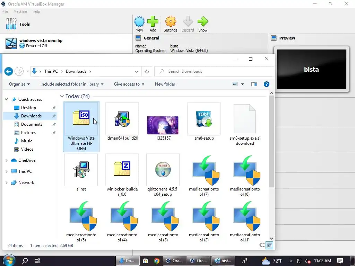The width and height of the screenshot is (355, 266).
Task: Open VirtualBox machine Settings gear icon
Action: pyautogui.click(x=171, y=24)
